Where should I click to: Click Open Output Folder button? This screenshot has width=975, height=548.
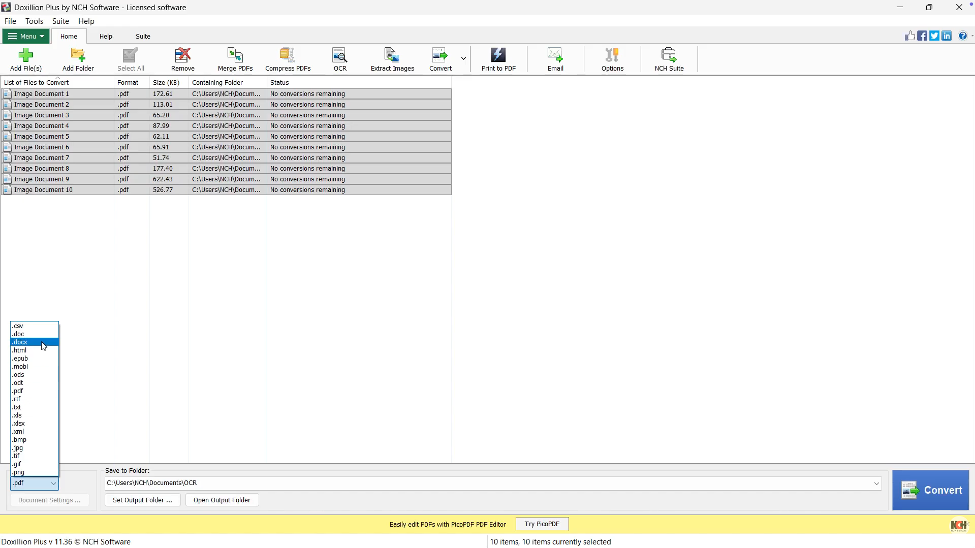[x=222, y=500]
